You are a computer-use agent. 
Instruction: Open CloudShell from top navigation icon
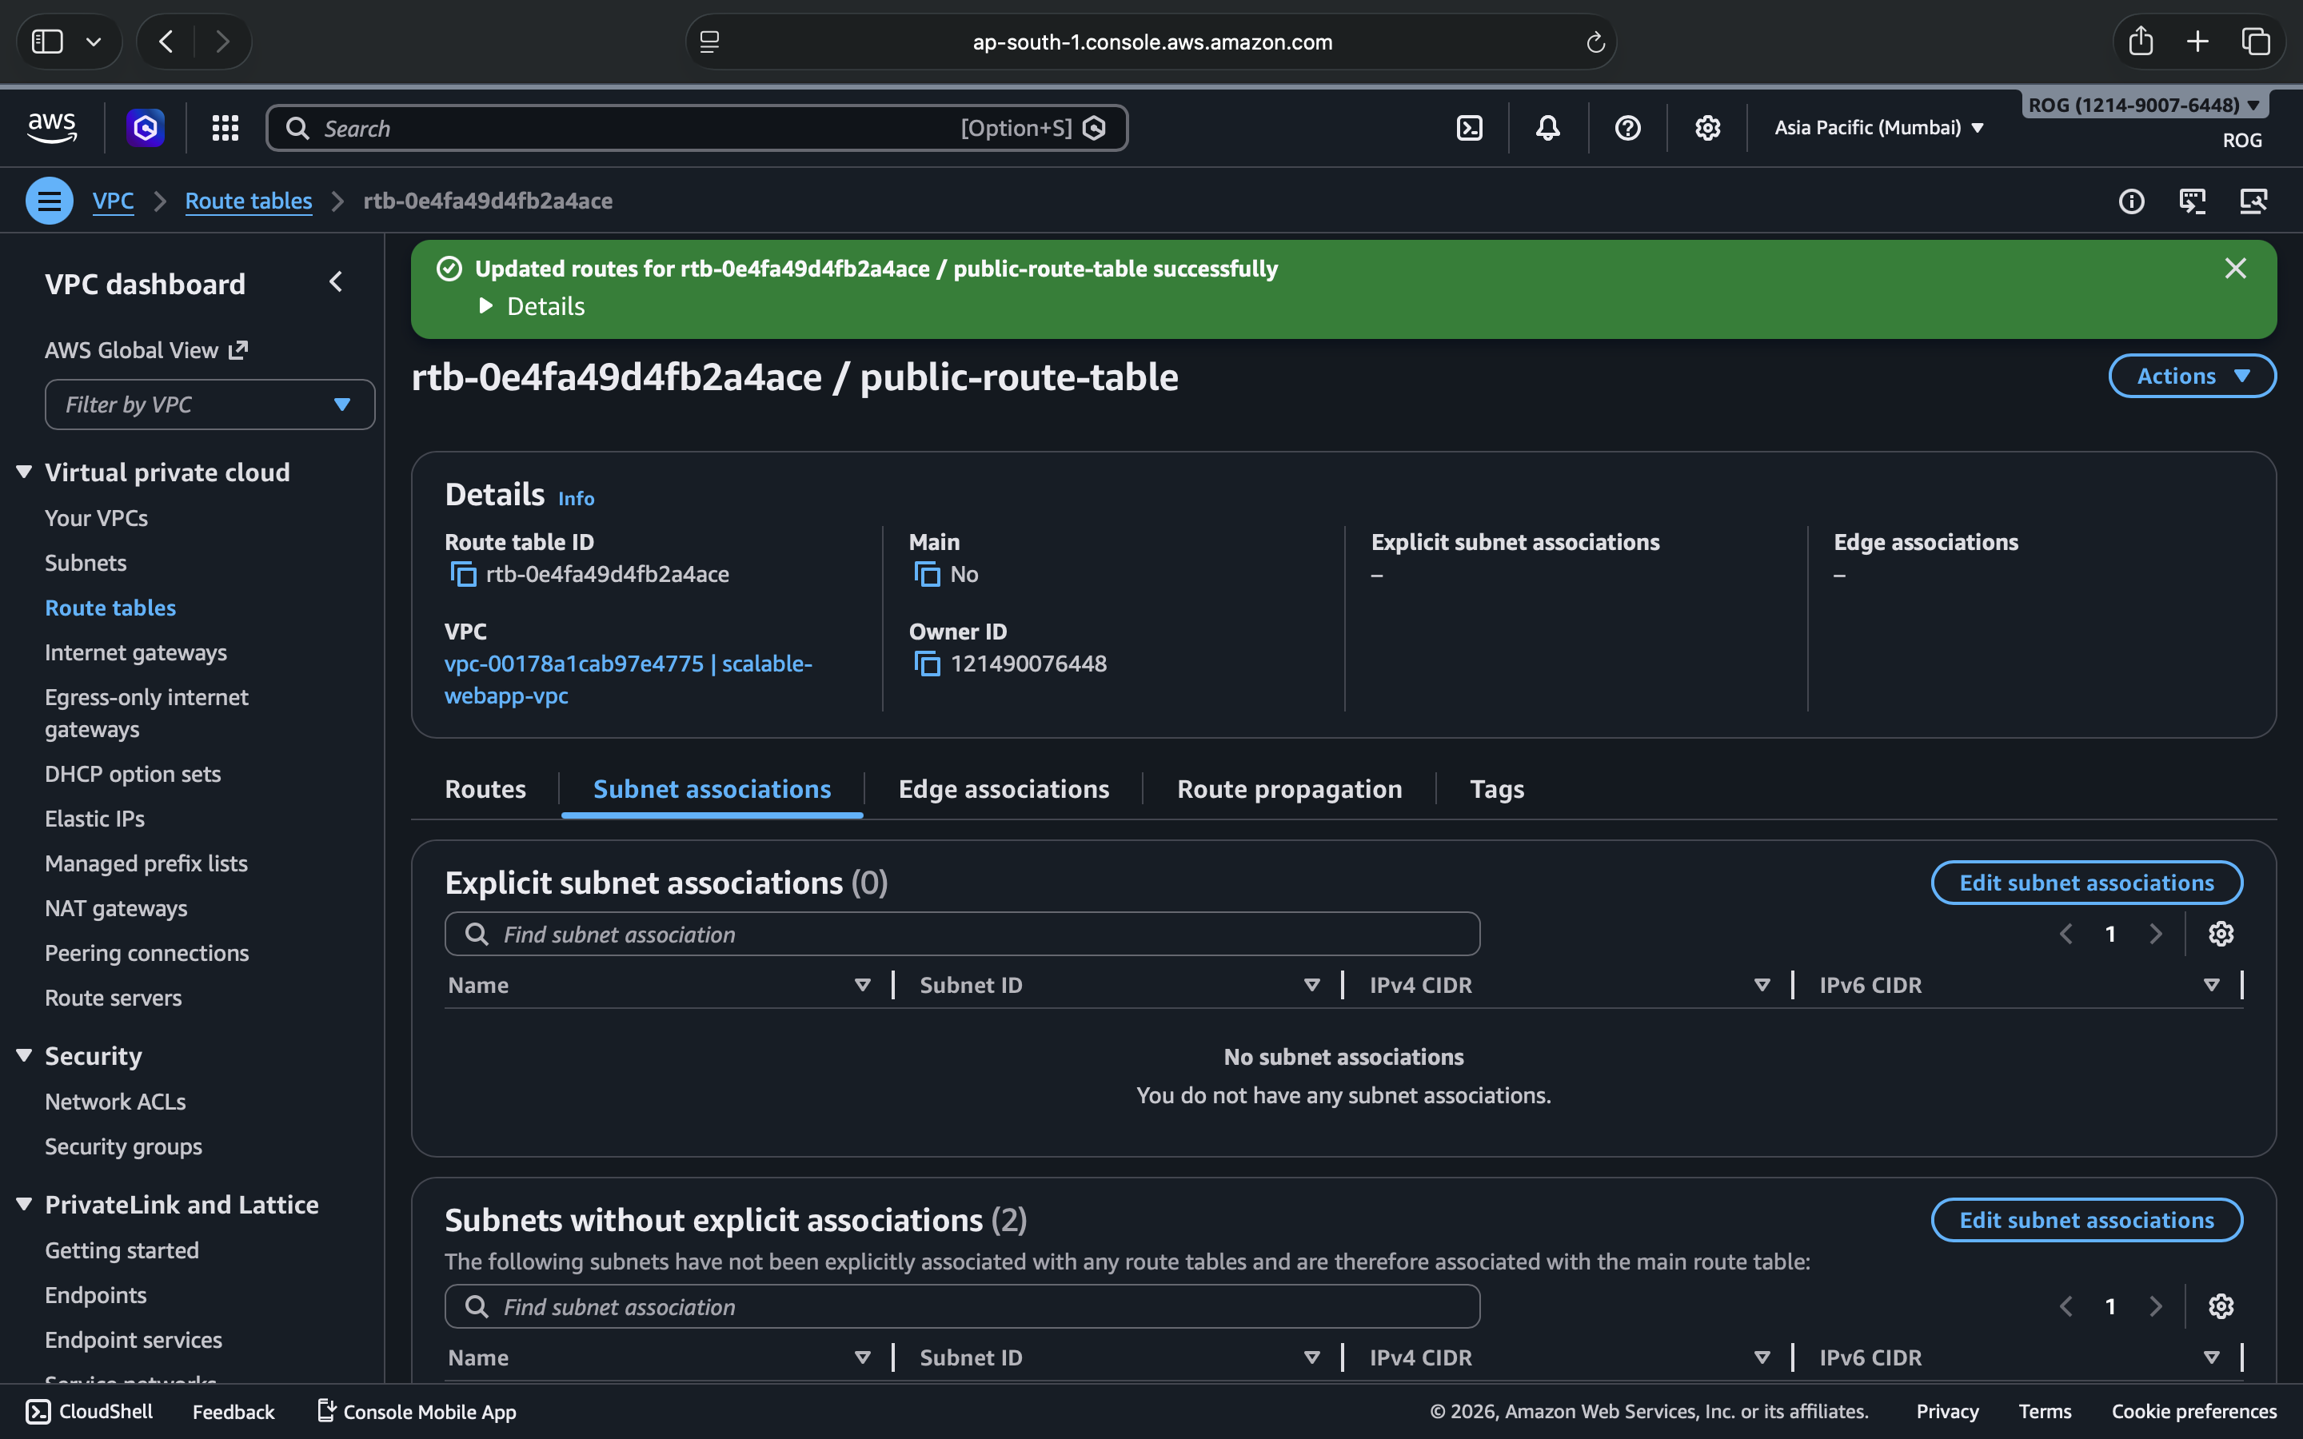click(1469, 128)
